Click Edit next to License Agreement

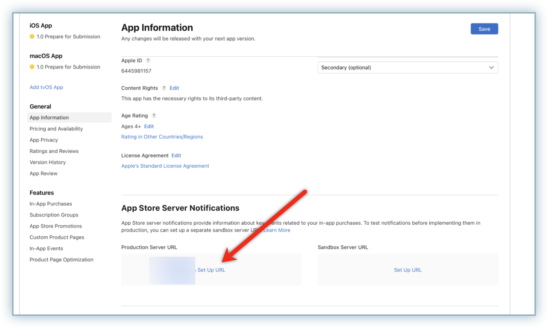(x=176, y=155)
